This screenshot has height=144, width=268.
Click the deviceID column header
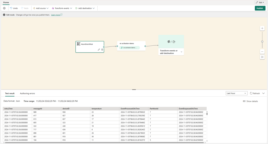click(x=76, y=109)
